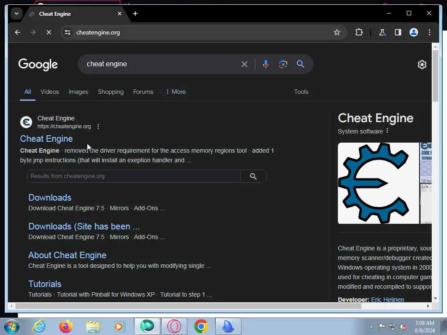Bookmark this page with the star icon
Image resolution: width=447 pixels, height=335 pixels.
tap(337, 32)
